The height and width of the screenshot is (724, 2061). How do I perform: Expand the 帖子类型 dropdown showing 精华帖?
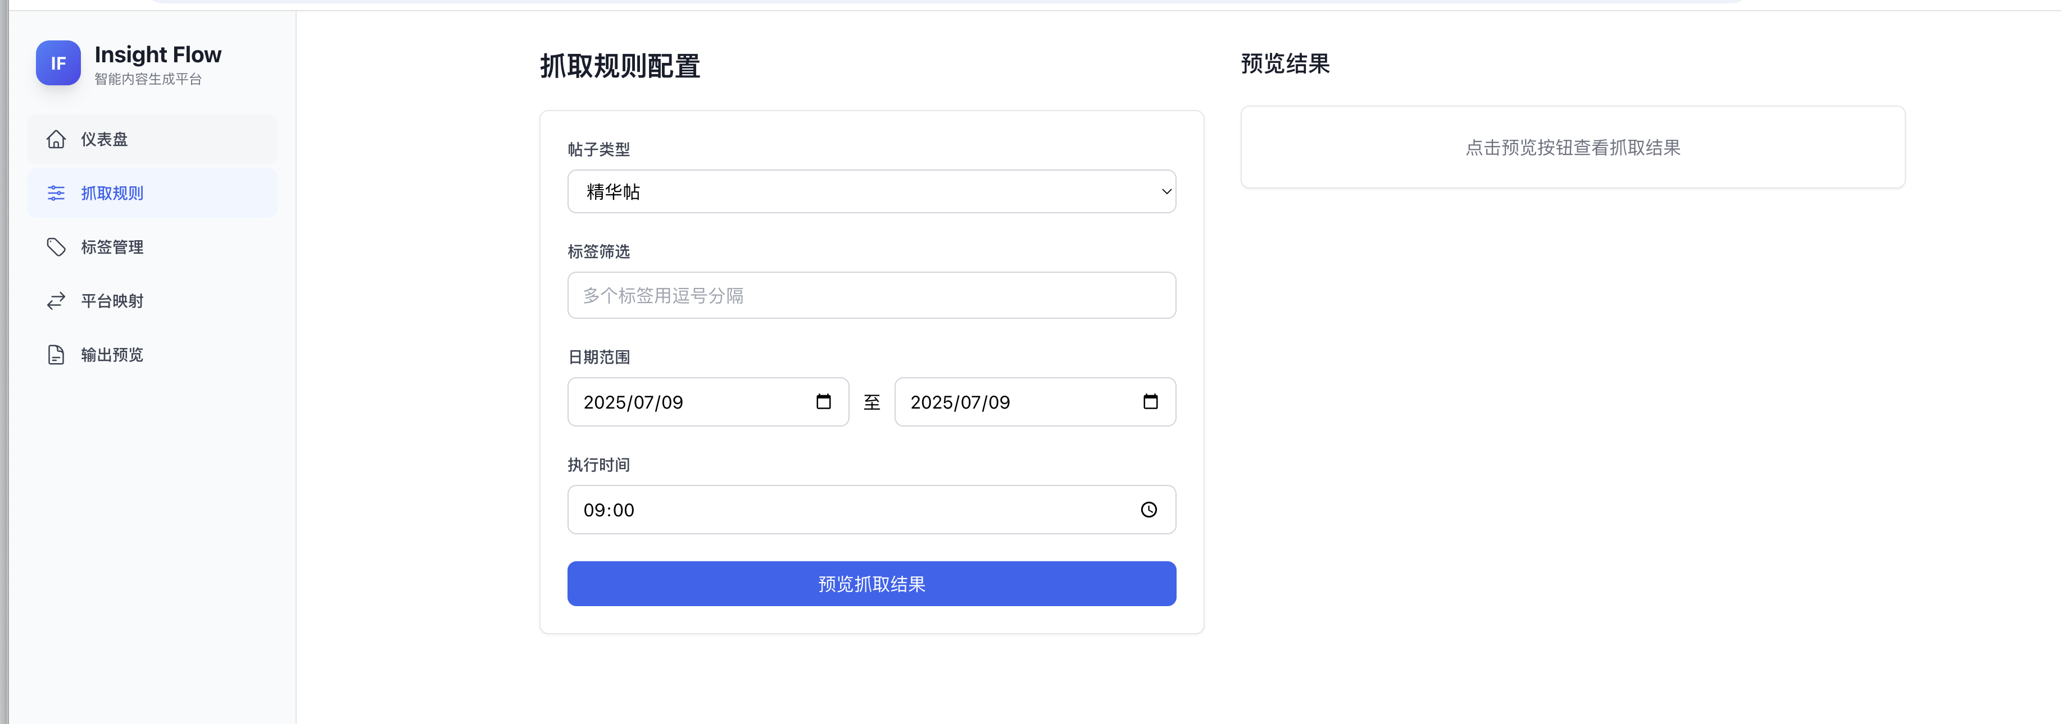click(871, 192)
